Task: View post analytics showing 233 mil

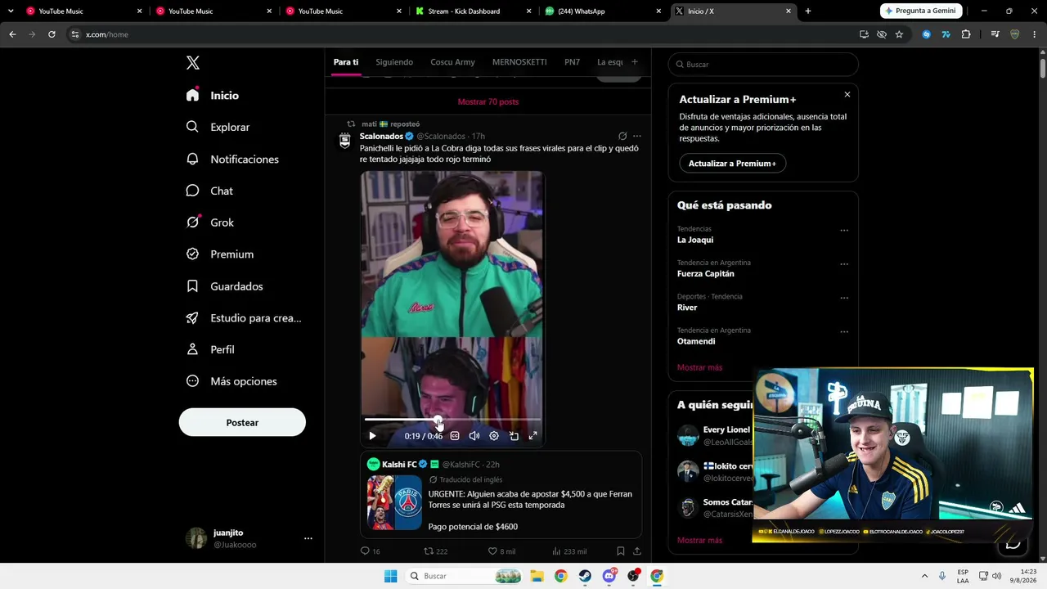Action: pos(569,551)
